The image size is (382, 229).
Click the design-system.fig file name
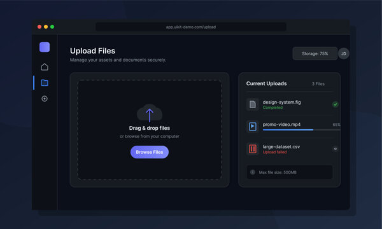click(281, 102)
